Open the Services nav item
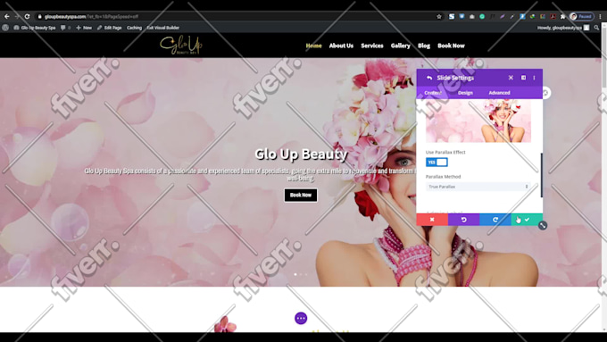This screenshot has height=342, width=607. pos(372,46)
